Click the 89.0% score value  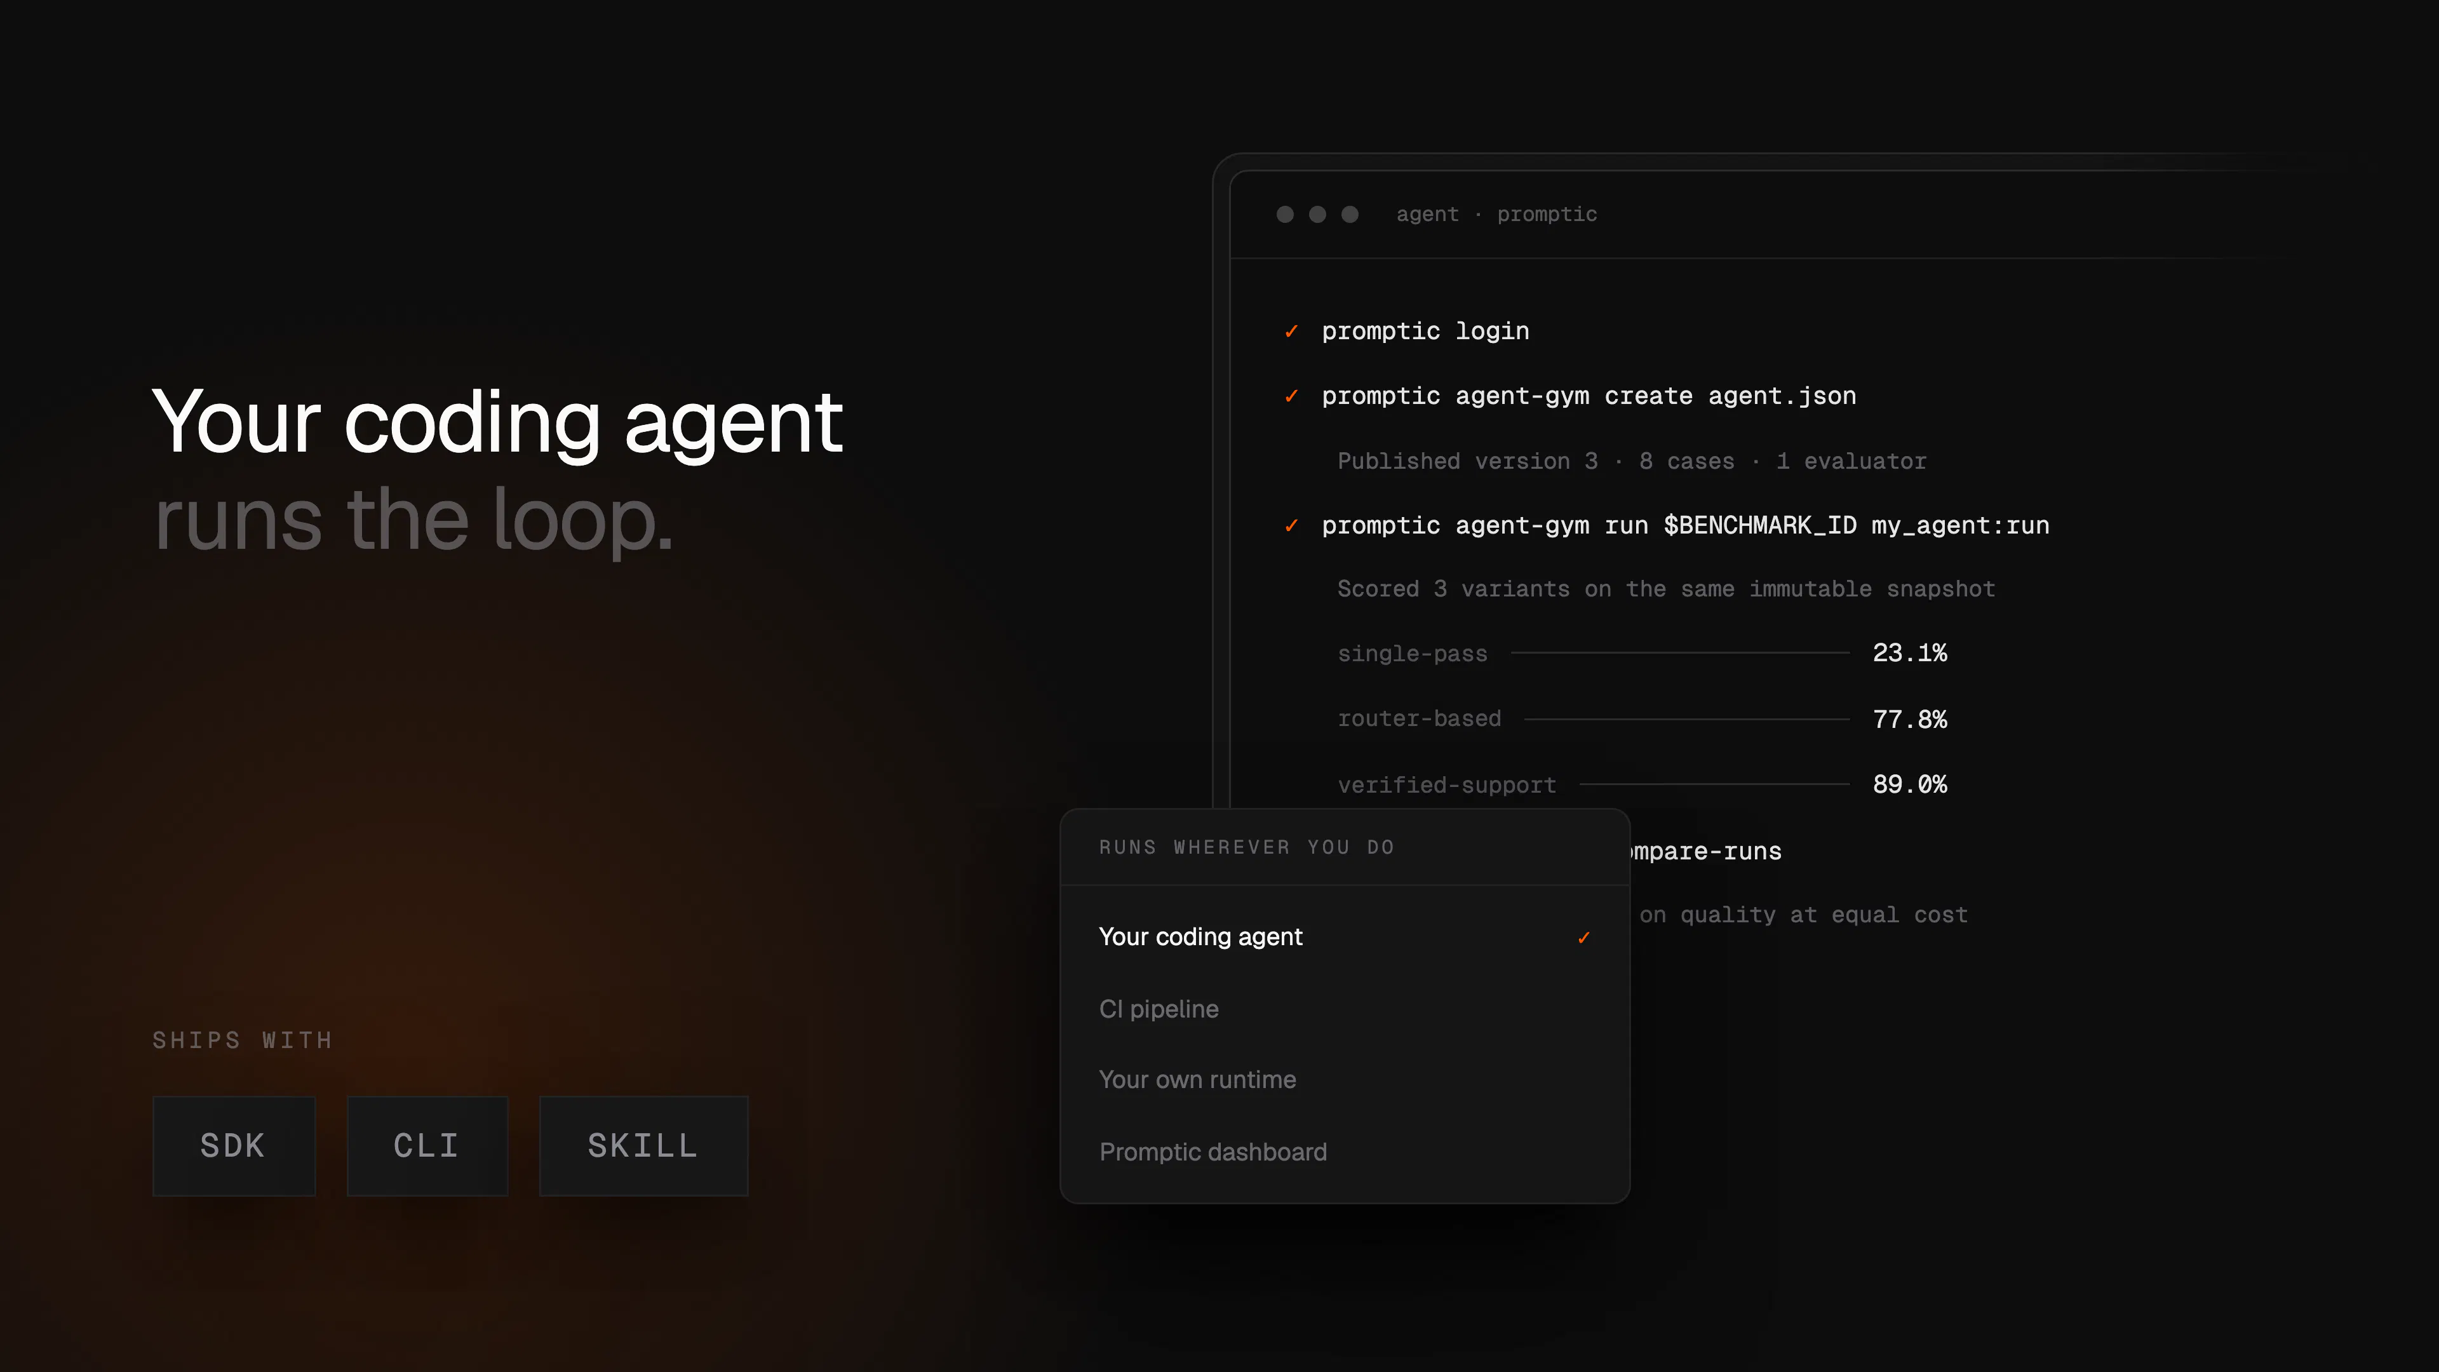[1910, 785]
